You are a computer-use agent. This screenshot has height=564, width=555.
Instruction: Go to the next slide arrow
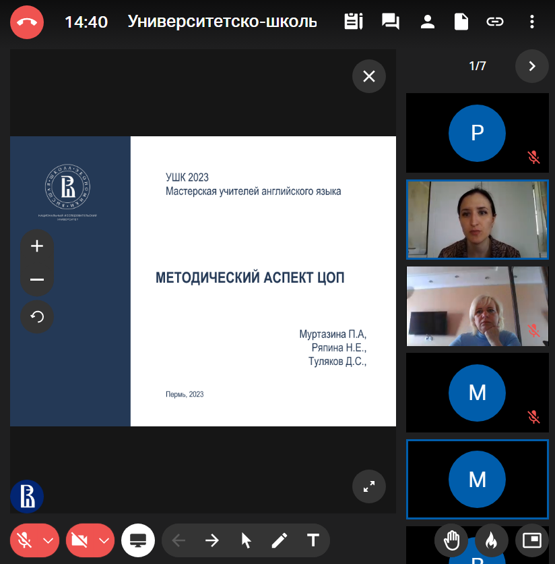click(212, 540)
